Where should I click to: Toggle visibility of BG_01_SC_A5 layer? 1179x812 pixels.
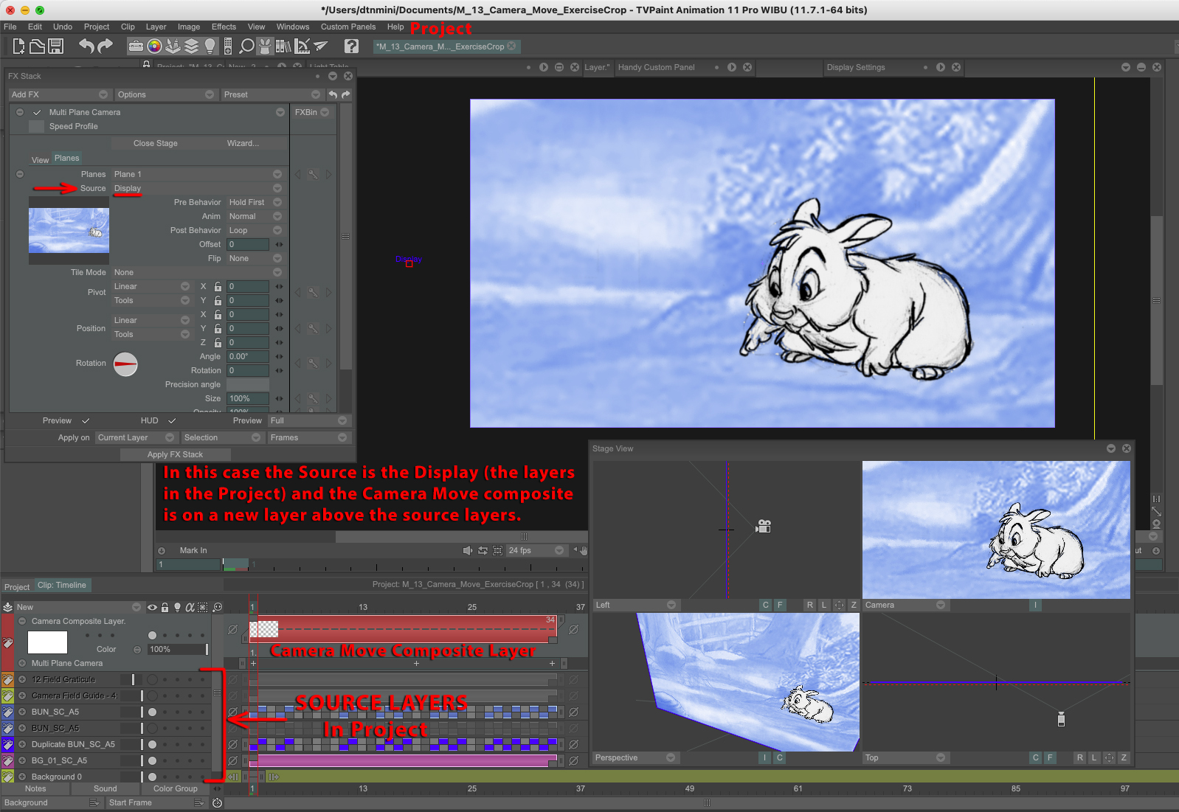152,760
